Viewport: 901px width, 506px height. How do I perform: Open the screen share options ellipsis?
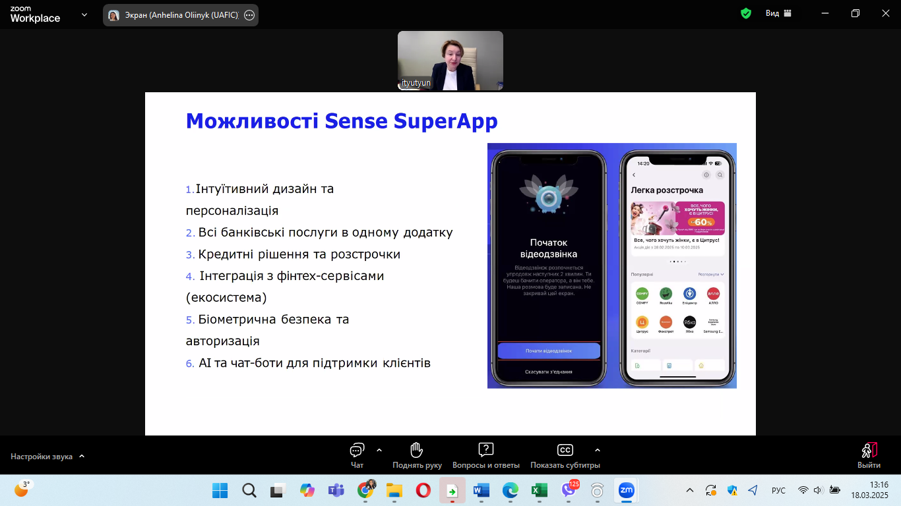(249, 15)
